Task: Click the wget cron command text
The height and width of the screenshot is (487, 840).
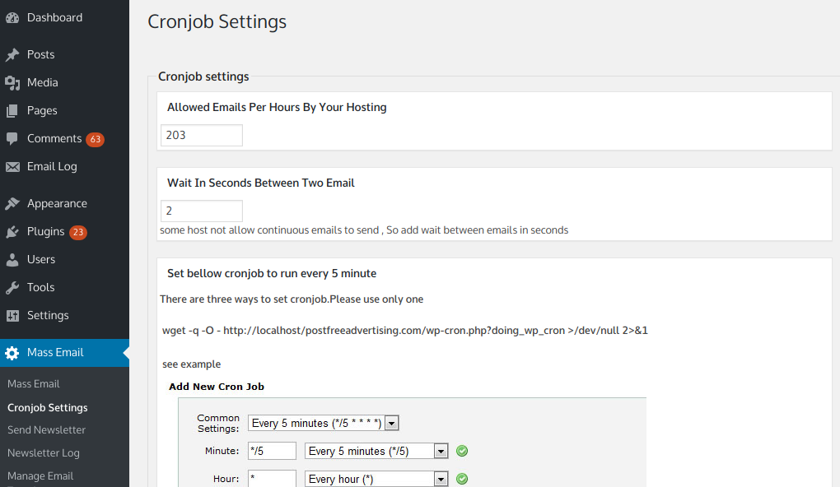Action: (x=405, y=331)
